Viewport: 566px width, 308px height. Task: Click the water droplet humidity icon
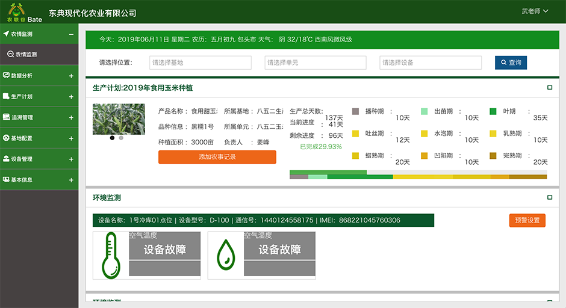click(226, 255)
